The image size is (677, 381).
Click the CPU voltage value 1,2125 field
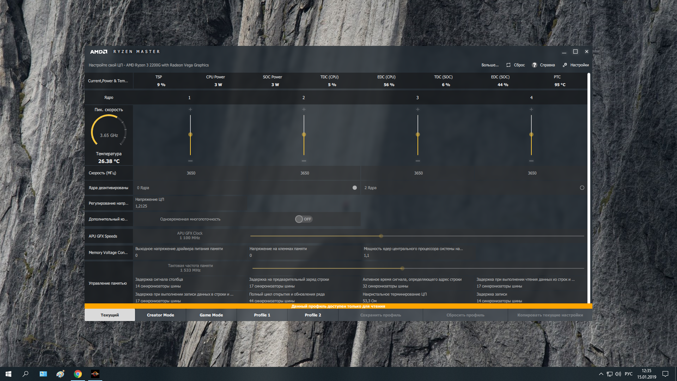coord(141,206)
